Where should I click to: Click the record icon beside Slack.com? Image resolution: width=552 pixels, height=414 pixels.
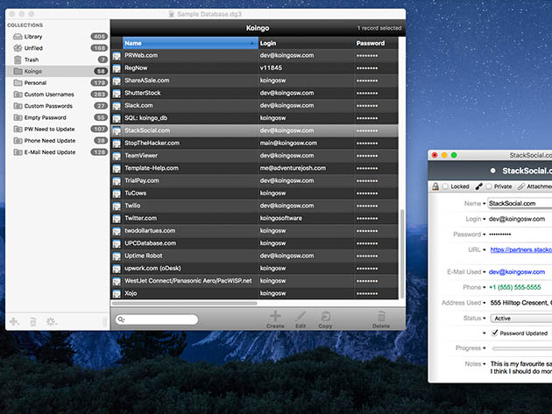point(117,106)
